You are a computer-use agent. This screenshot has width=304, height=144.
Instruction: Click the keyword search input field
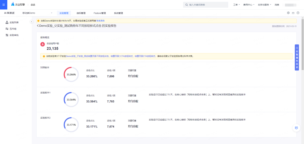coord(205,5)
